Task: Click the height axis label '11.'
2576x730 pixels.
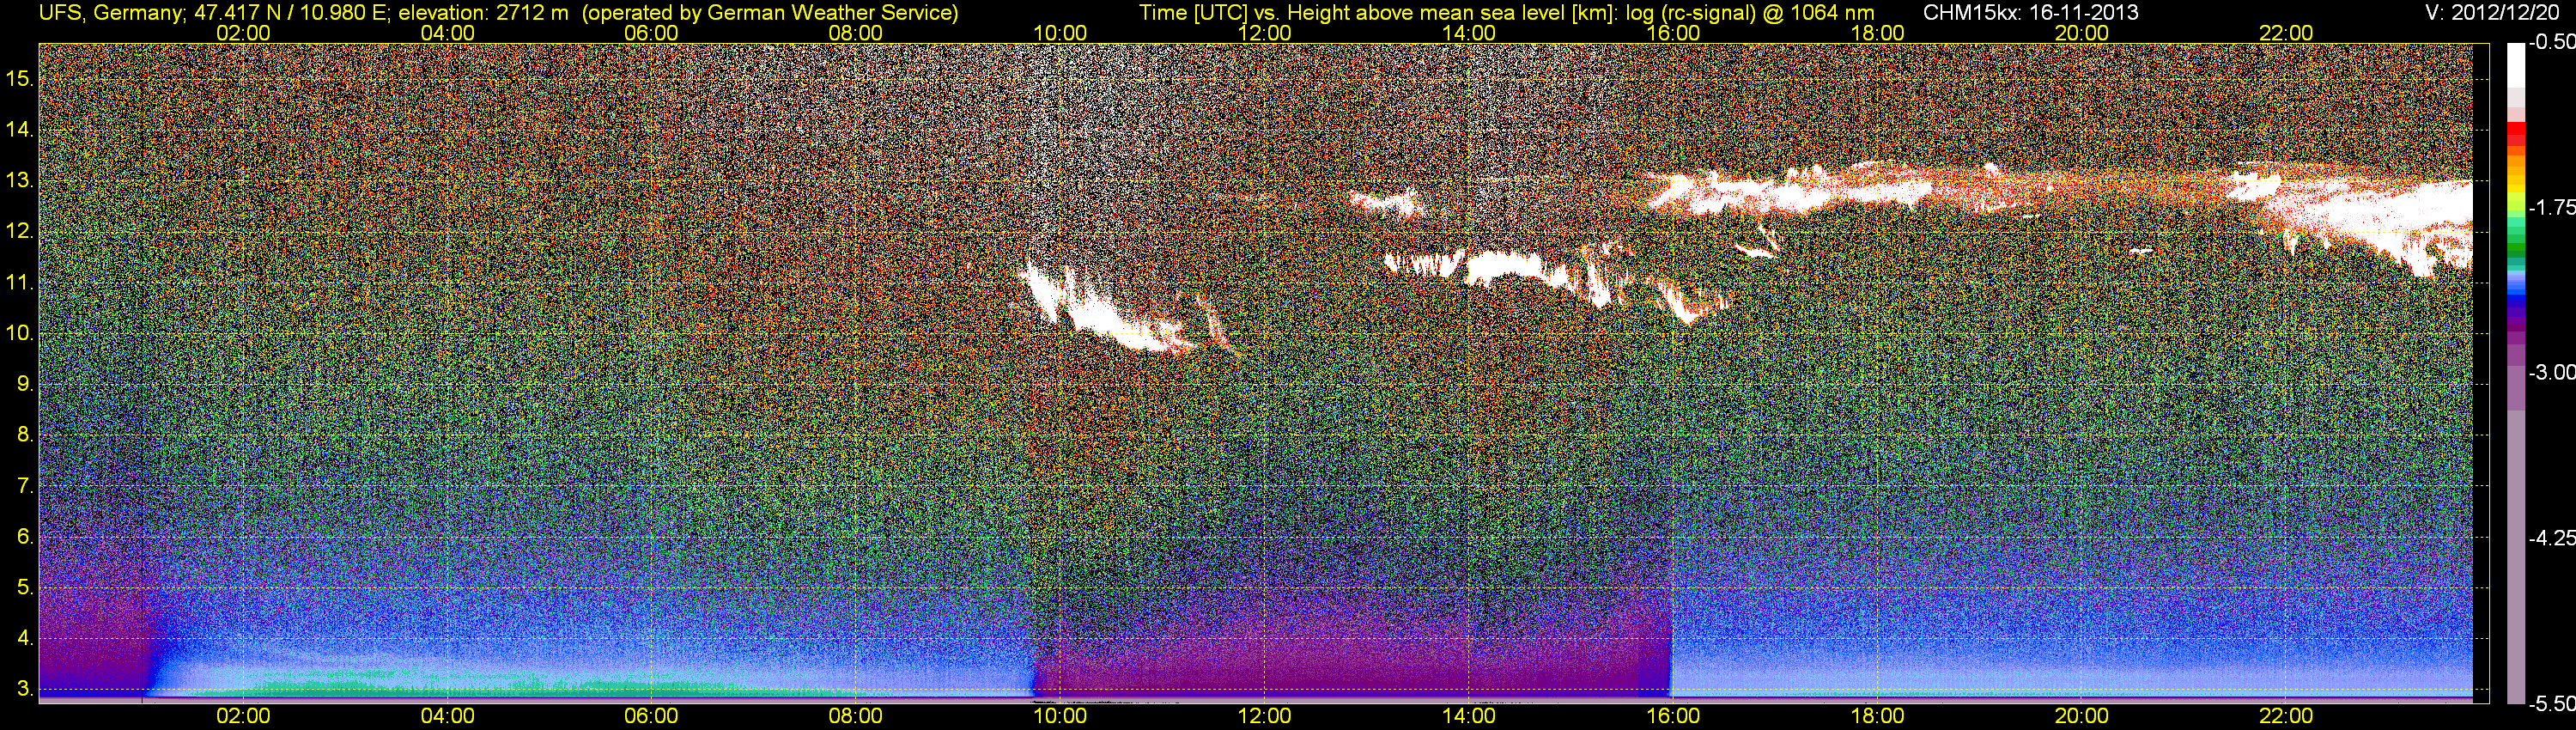Action: click(20, 283)
